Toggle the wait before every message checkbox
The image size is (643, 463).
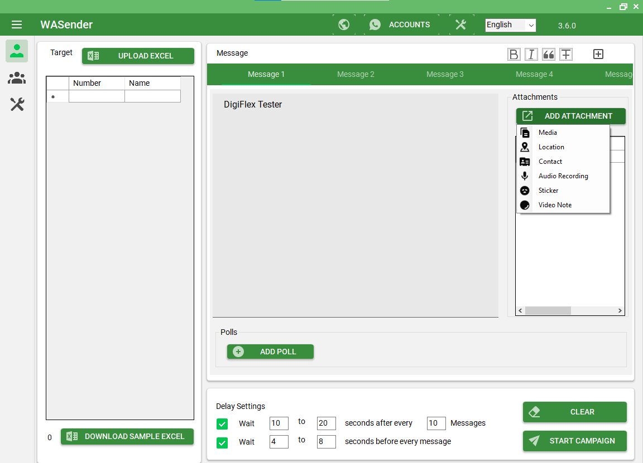click(x=222, y=442)
